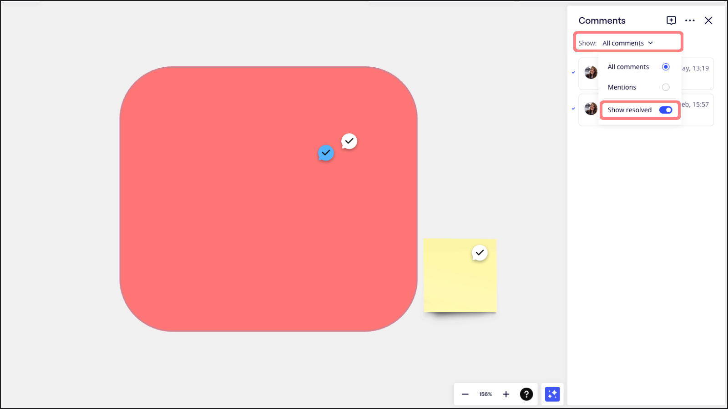
Task: Open the Miro AI assistant sparkles icon
Action: (552, 394)
